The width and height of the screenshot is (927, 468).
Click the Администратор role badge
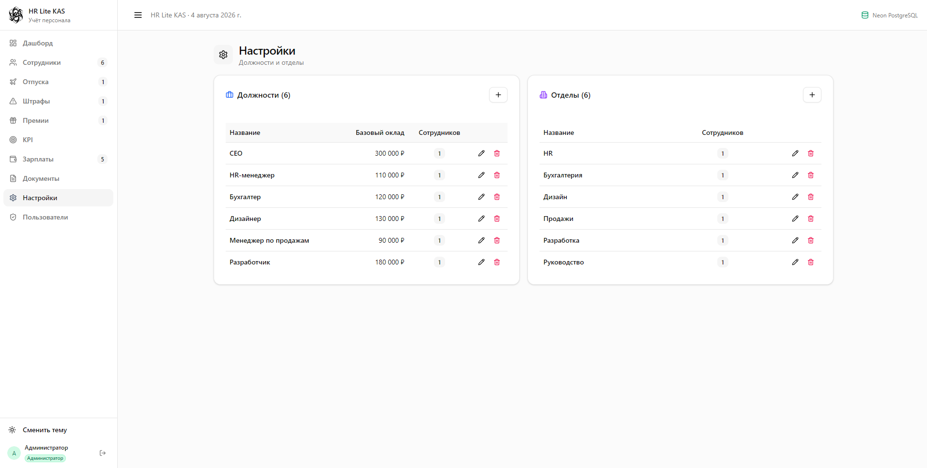click(x=45, y=458)
